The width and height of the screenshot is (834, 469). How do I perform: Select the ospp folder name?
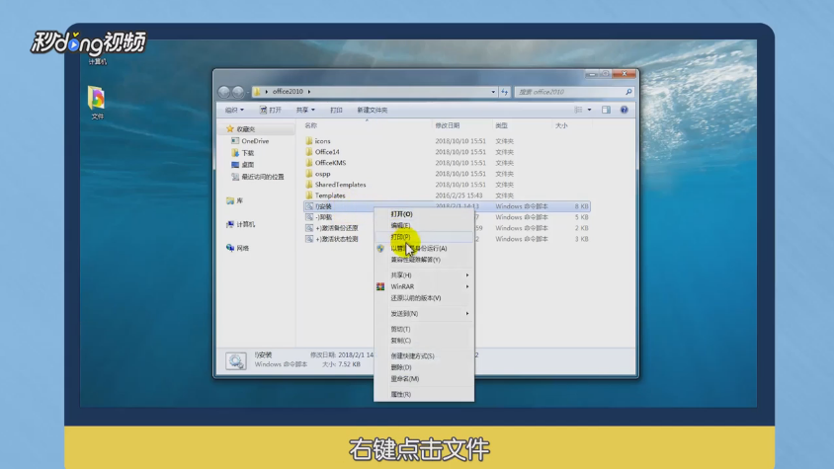(x=322, y=174)
